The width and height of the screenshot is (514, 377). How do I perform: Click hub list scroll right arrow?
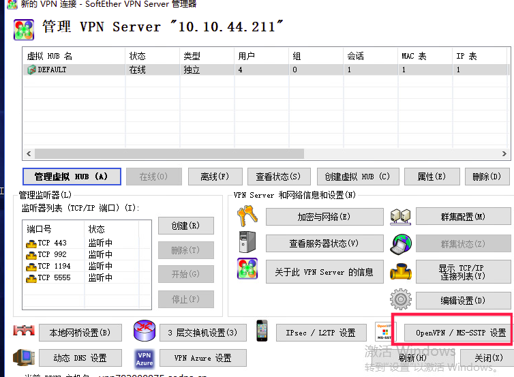504,153
